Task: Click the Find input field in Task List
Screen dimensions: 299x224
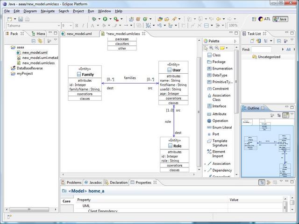Action: pos(261,49)
